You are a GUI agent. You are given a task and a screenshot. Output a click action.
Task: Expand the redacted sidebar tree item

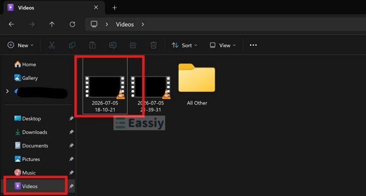pyautogui.click(x=7, y=91)
